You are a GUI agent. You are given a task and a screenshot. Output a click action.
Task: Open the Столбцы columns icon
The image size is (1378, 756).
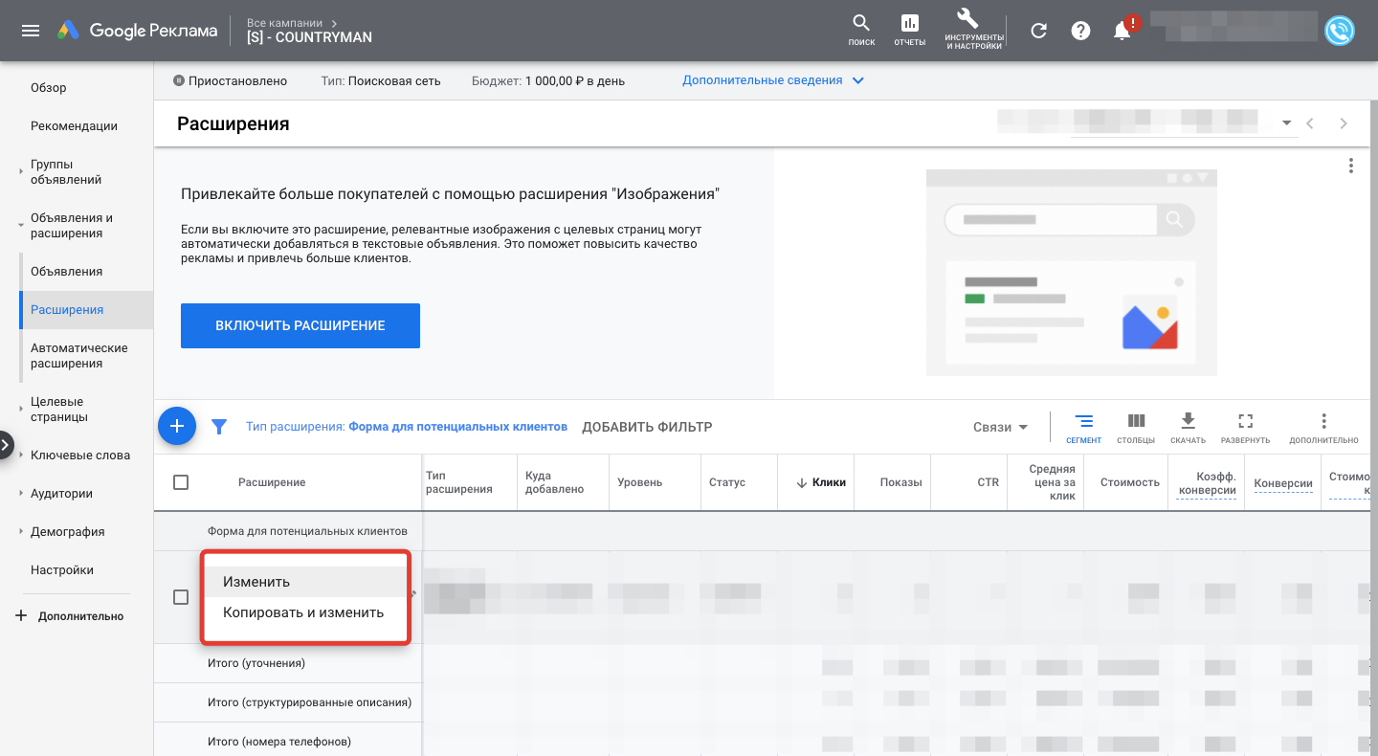pyautogui.click(x=1136, y=428)
